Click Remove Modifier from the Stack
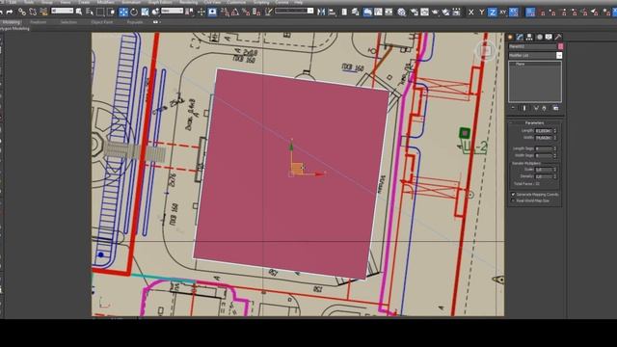 (x=544, y=108)
